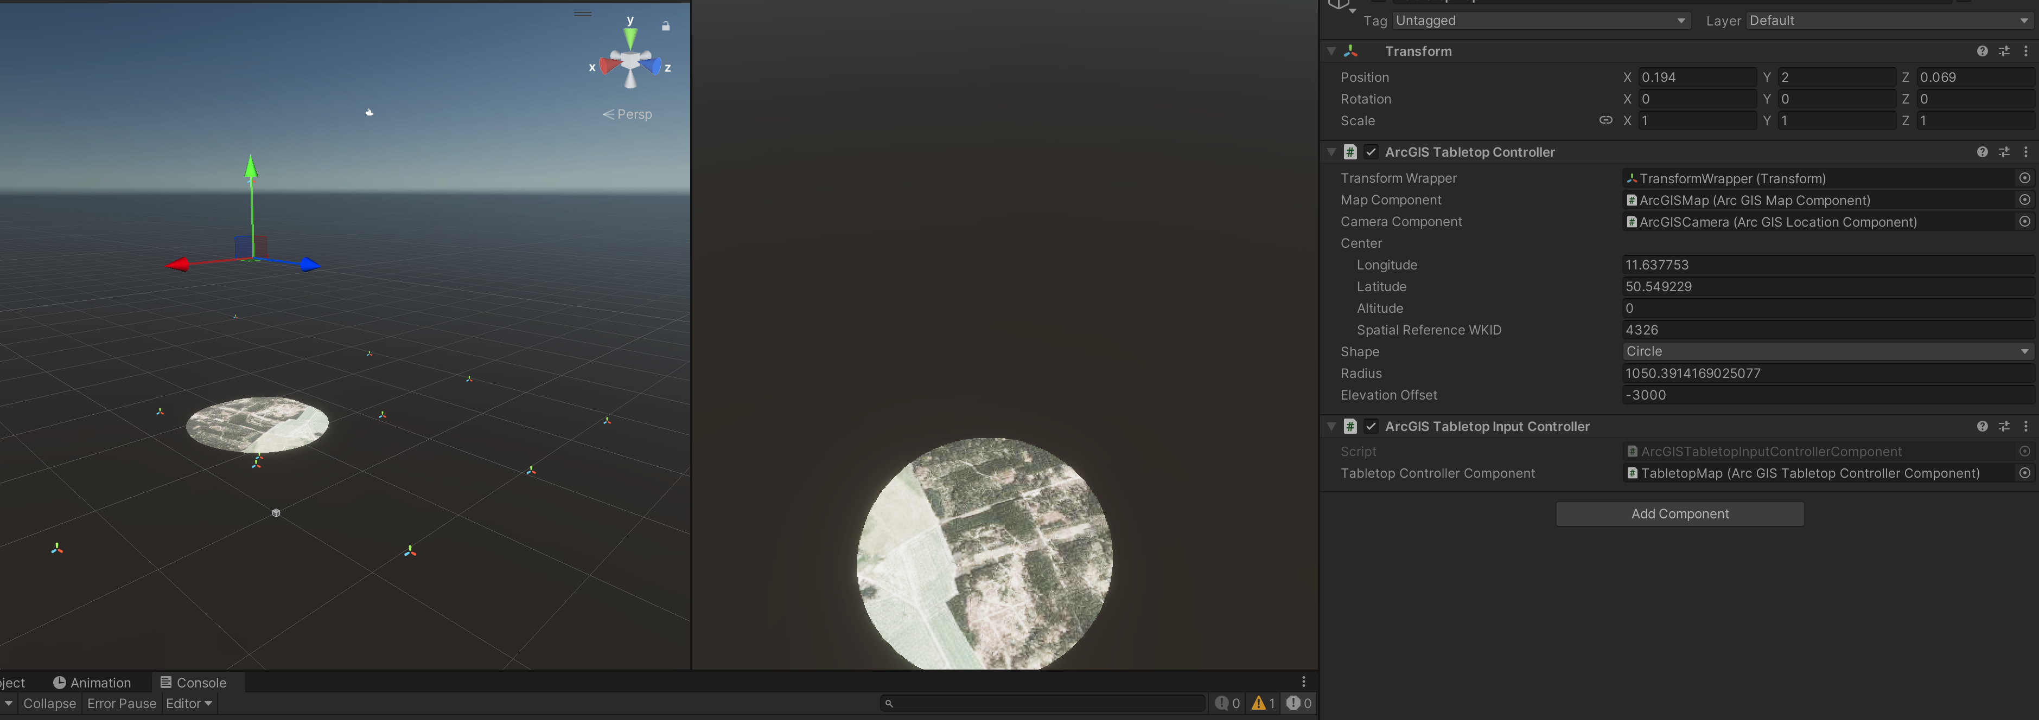Click the ArcGISTabletopInputControllerComponent script field
Screen dimensions: 2039x720
(1819, 452)
